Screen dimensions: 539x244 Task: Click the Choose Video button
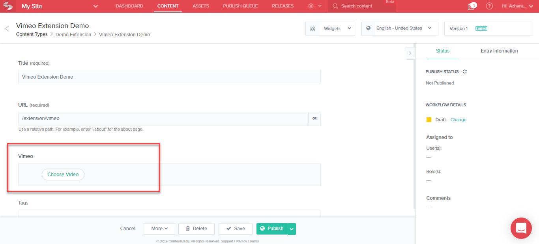(x=63, y=175)
